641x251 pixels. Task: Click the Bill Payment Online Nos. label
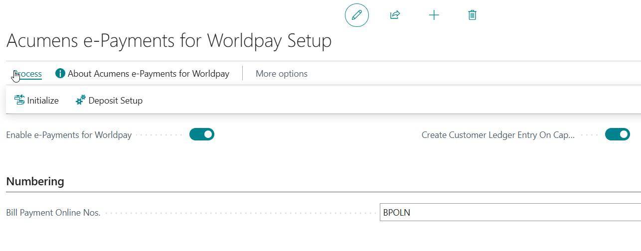pyautogui.click(x=53, y=213)
